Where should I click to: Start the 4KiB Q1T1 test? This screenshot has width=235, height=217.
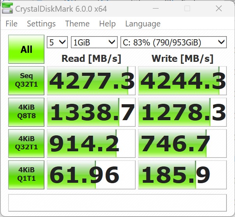(x=26, y=175)
